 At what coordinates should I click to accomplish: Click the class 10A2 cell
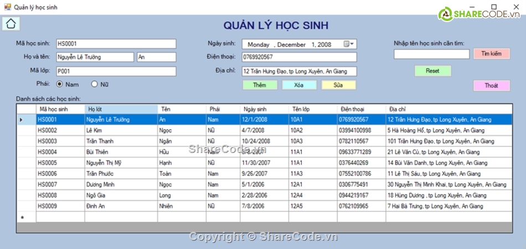(313, 130)
